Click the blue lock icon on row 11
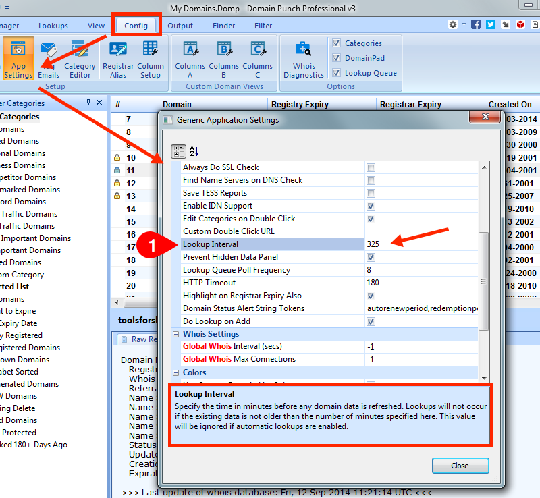 (117, 171)
